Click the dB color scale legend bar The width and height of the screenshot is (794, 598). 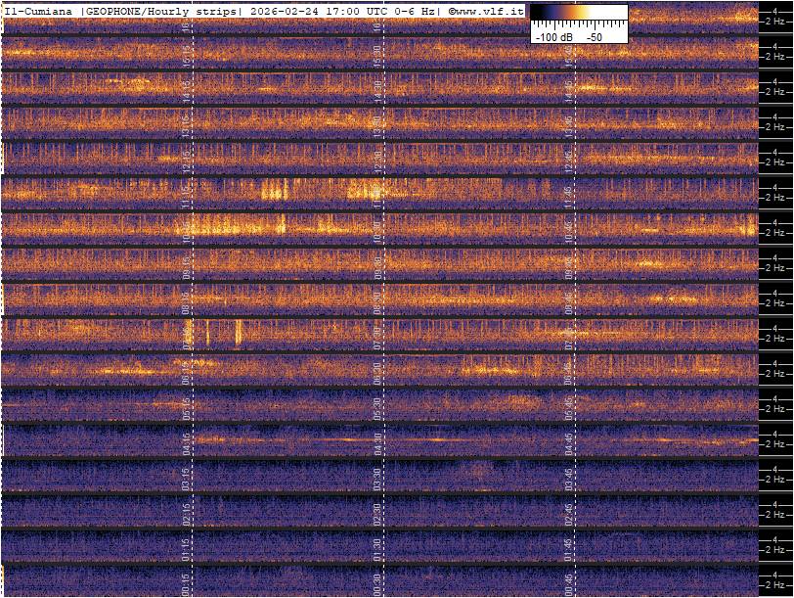pos(578,14)
